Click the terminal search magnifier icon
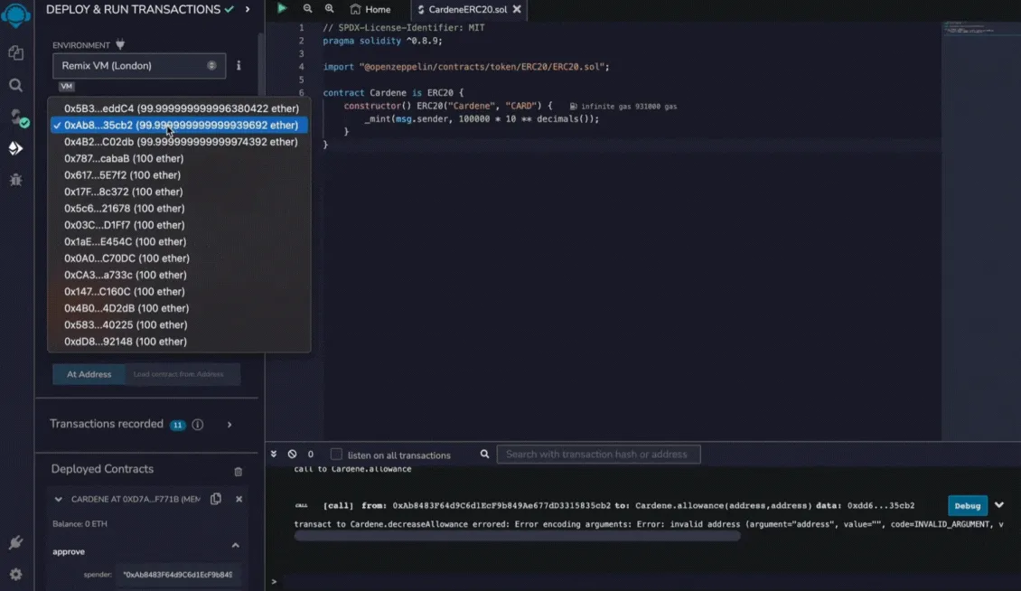 484,455
